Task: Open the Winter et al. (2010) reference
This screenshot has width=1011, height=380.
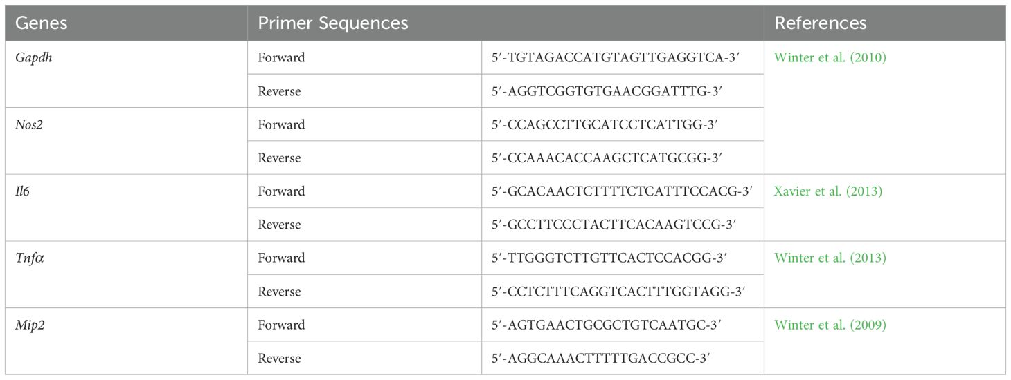Action: [x=830, y=58]
